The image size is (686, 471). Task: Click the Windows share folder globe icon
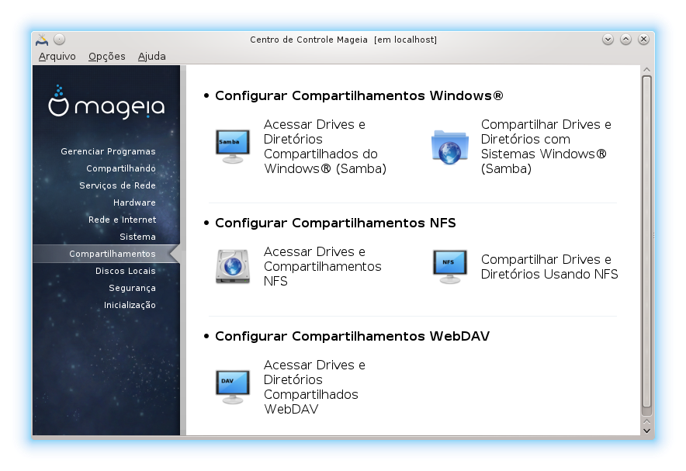tap(450, 147)
